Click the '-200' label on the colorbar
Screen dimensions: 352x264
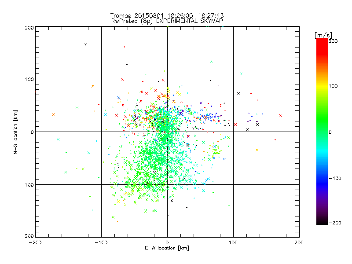(335, 223)
